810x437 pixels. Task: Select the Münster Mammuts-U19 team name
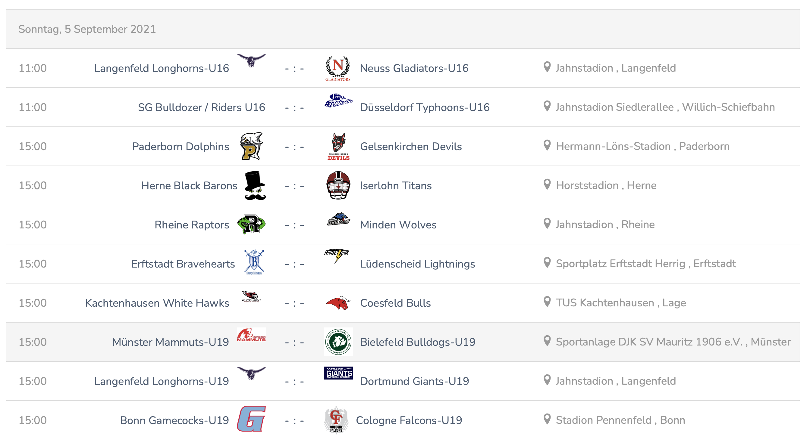171,342
